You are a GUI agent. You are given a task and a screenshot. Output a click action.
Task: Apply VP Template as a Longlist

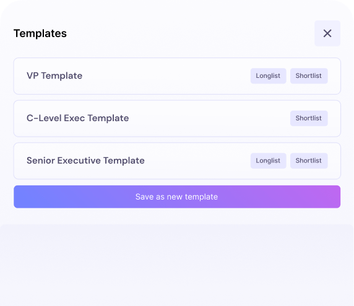(x=268, y=76)
